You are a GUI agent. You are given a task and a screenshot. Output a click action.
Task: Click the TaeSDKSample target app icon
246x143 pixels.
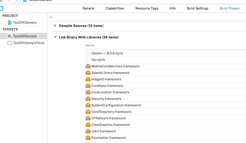[10, 36]
